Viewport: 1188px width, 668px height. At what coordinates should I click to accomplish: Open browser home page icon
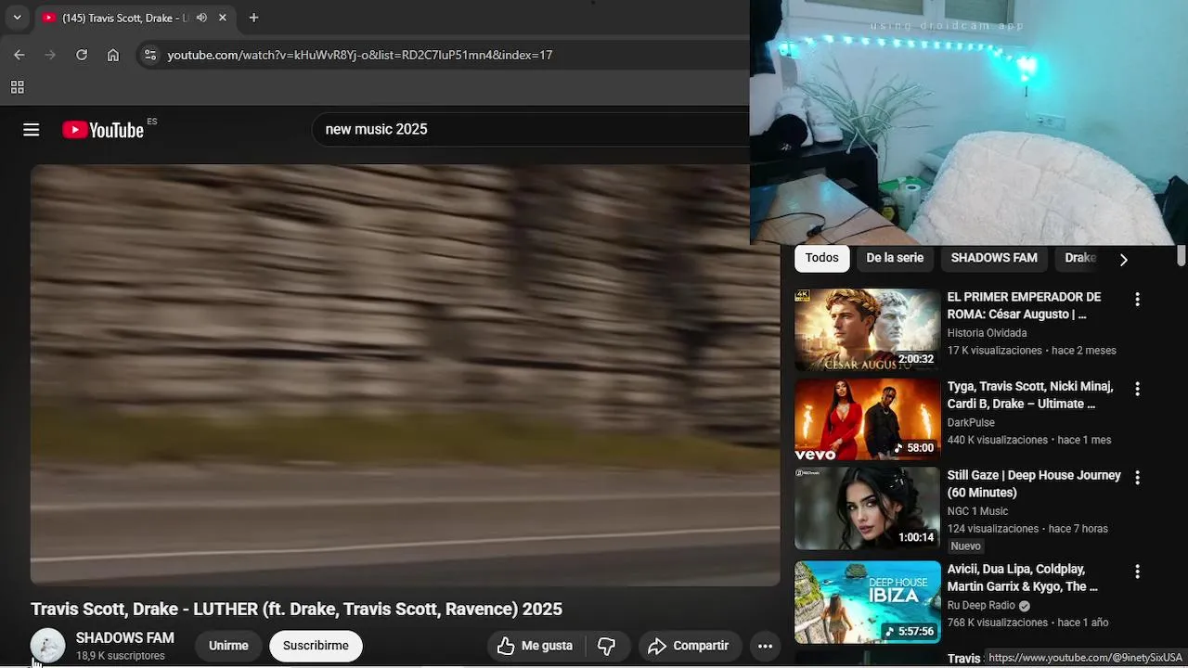tap(113, 55)
